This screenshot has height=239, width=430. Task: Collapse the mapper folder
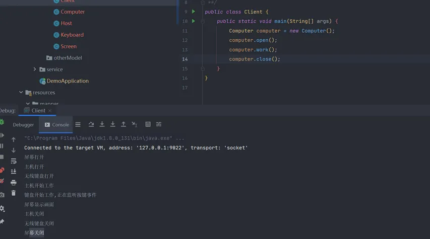28,104
